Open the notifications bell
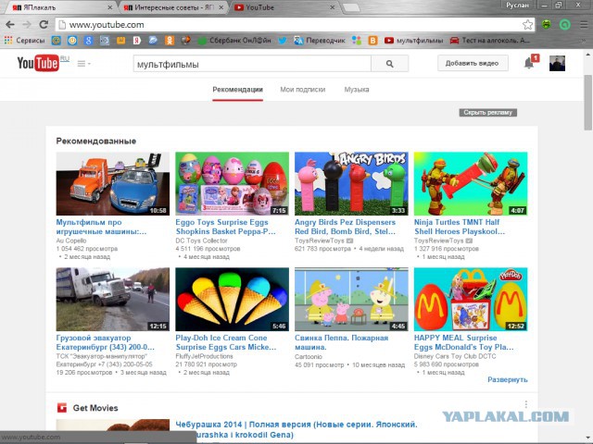 (x=529, y=64)
